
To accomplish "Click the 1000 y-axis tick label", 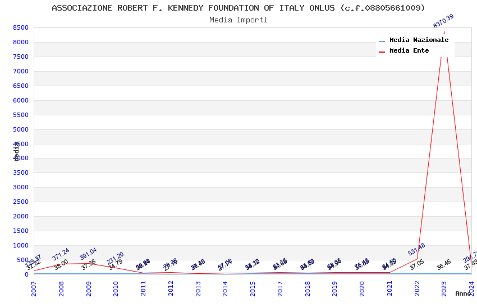I will point(21,245).
